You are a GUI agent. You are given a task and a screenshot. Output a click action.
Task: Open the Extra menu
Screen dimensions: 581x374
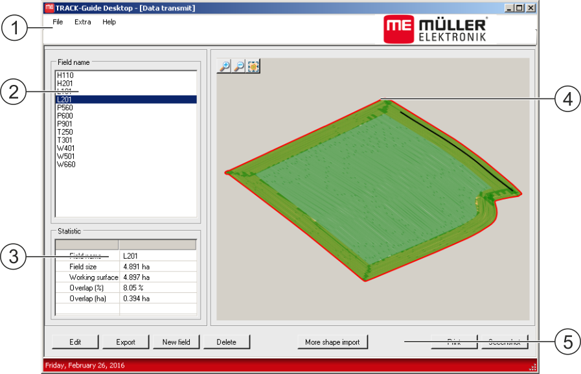pyautogui.click(x=83, y=22)
